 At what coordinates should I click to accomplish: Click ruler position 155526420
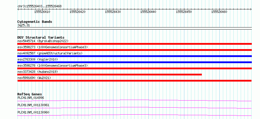pyautogui.click(x=78, y=12)
